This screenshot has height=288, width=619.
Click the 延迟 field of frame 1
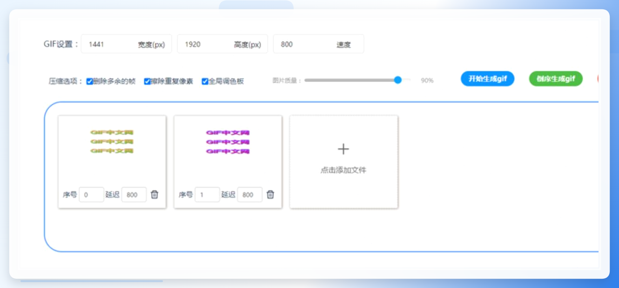[x=250, y=195]
